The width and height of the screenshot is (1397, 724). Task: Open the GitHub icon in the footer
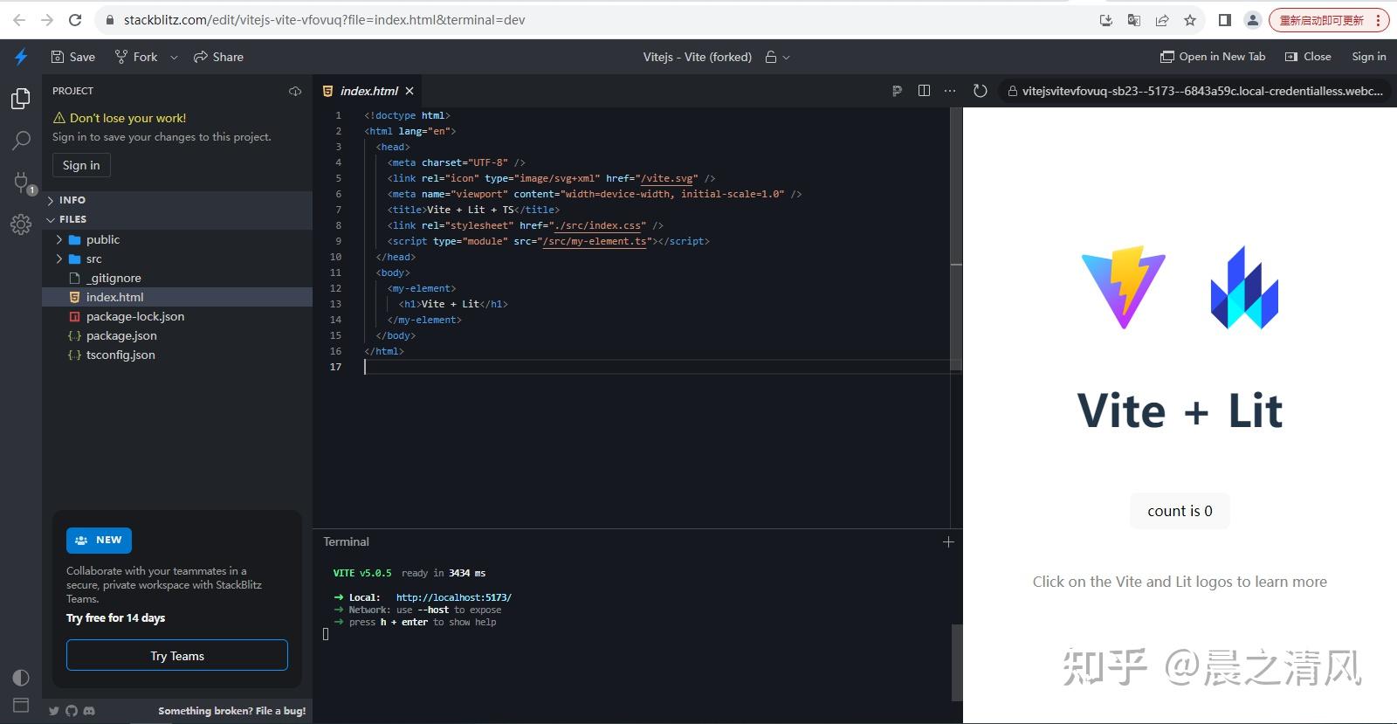click(72, 711)
